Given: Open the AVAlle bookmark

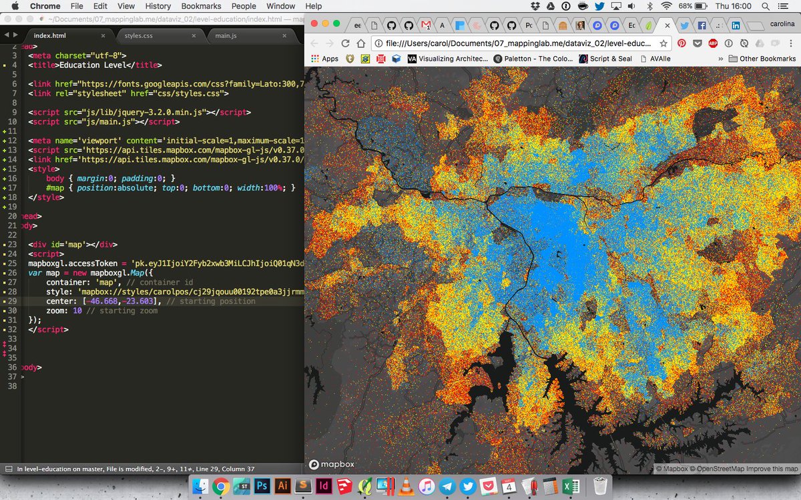Looking at the screenshot, I should click(655, 59).
